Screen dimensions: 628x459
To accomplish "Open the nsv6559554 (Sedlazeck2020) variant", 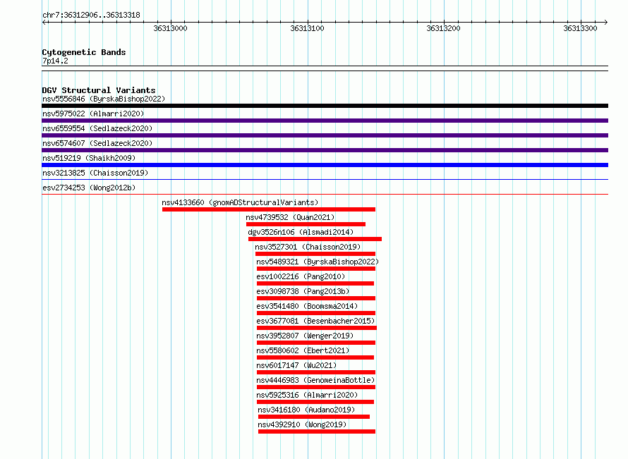I will 97,128.
